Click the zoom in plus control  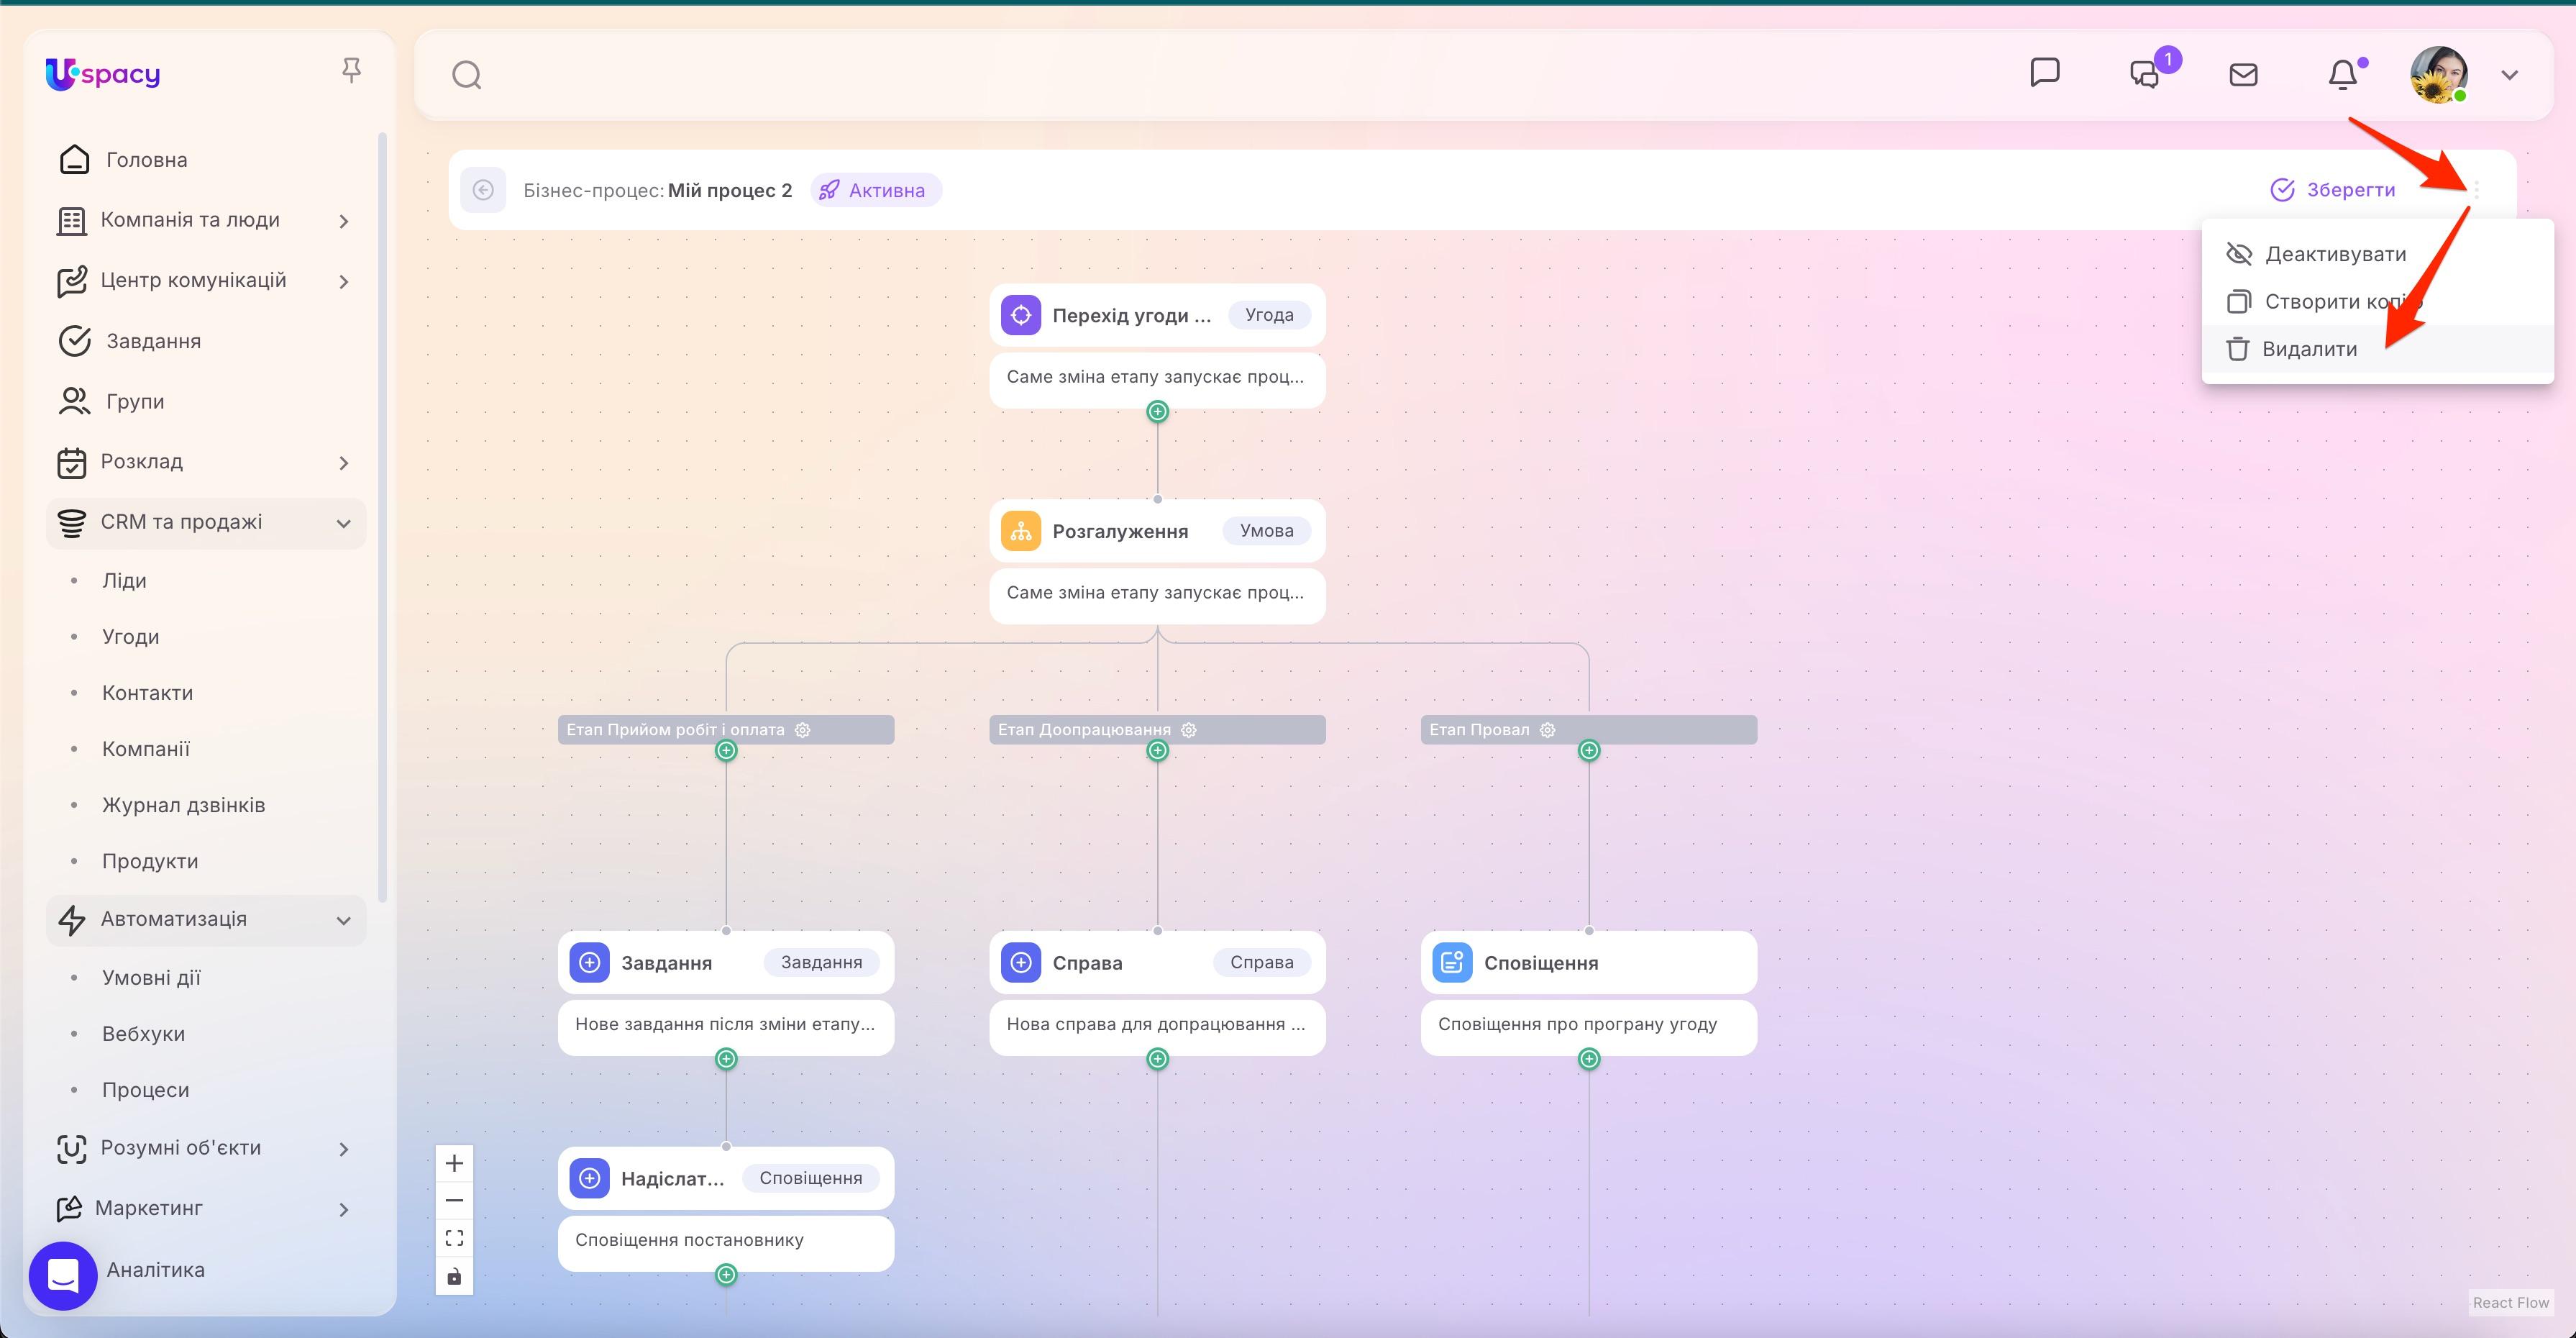coord(454,1162)
